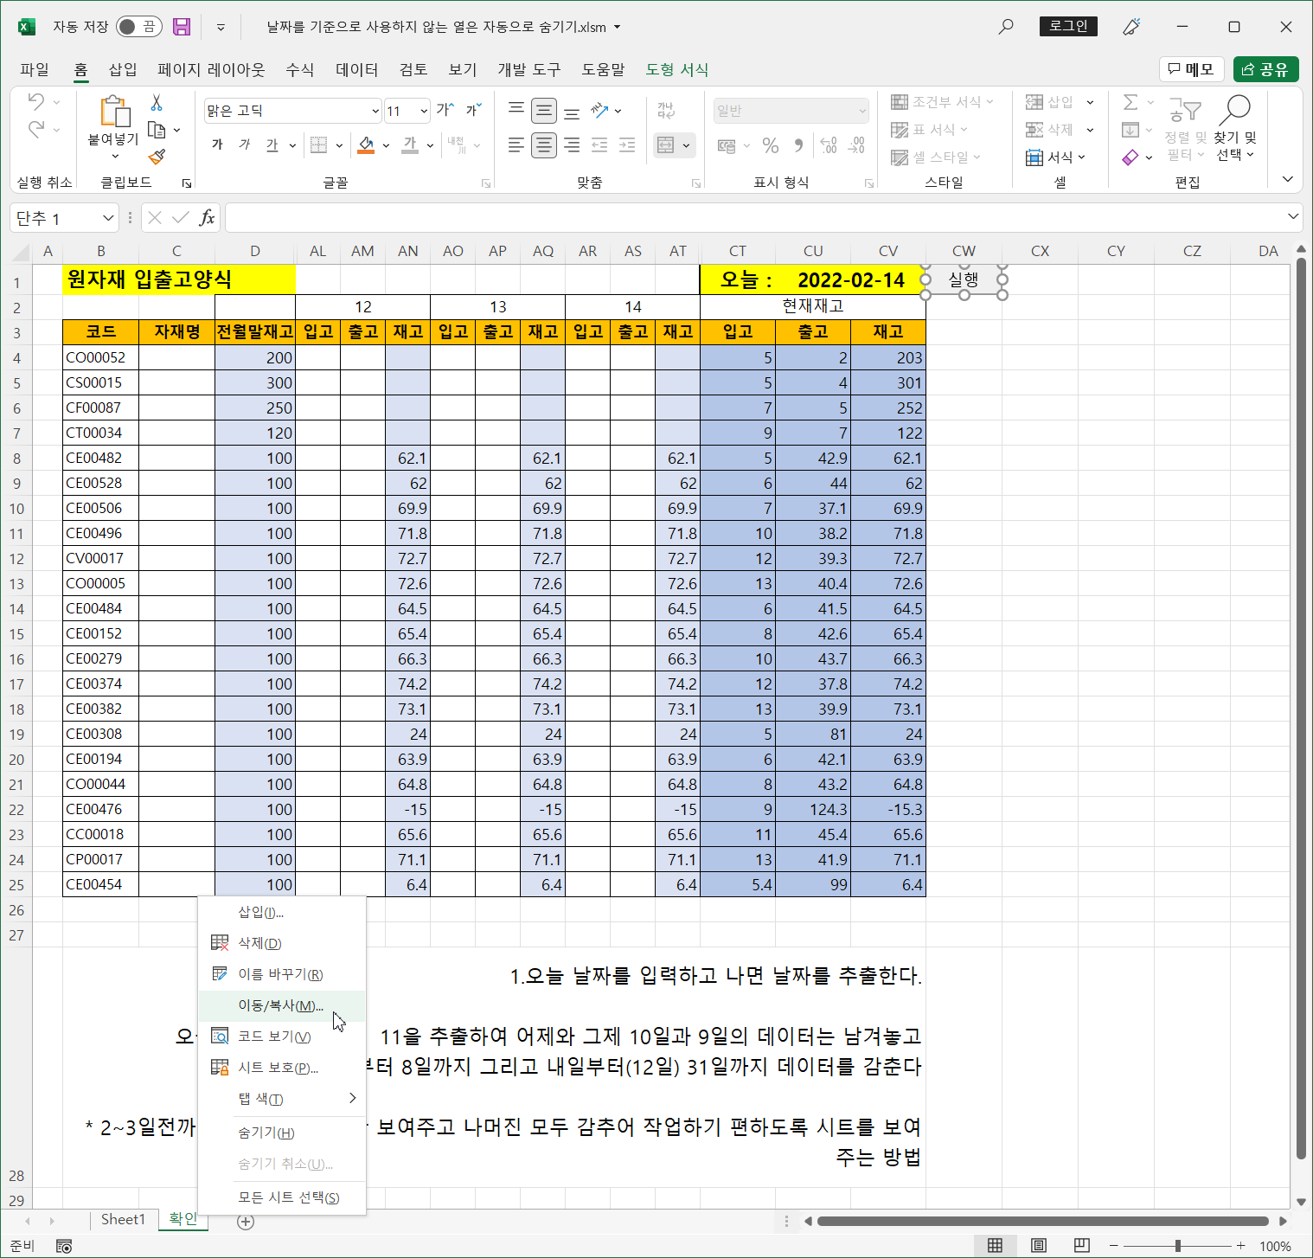This screenshot has height=1258, width=1313.
Task: Open the fill color dropdown arrow
Action: point(386,145)
